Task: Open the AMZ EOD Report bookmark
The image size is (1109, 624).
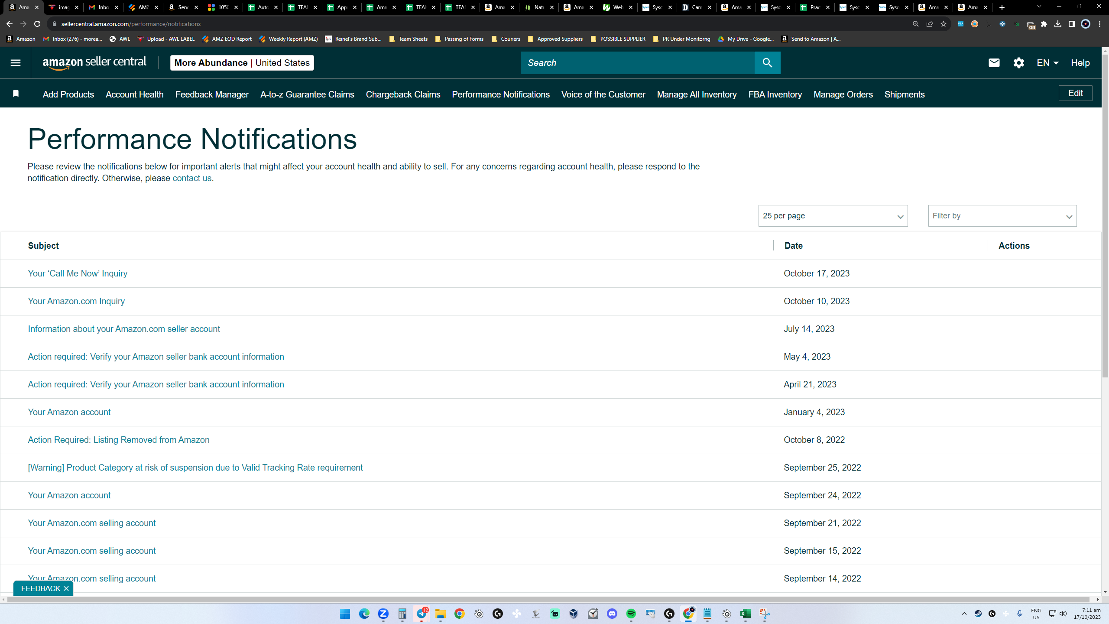Action: pos(227,39)
